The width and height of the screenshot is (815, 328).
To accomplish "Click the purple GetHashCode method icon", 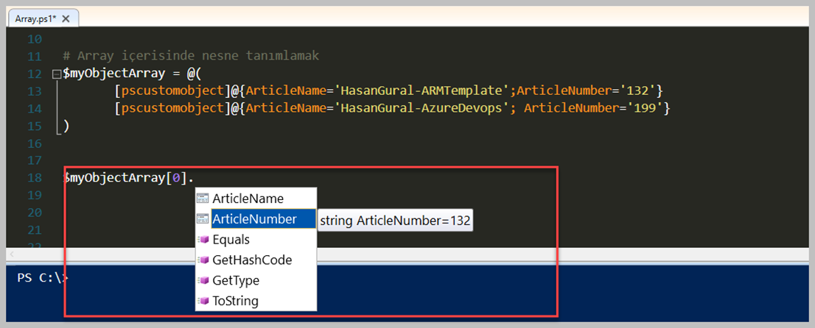I will pos(203,260).
